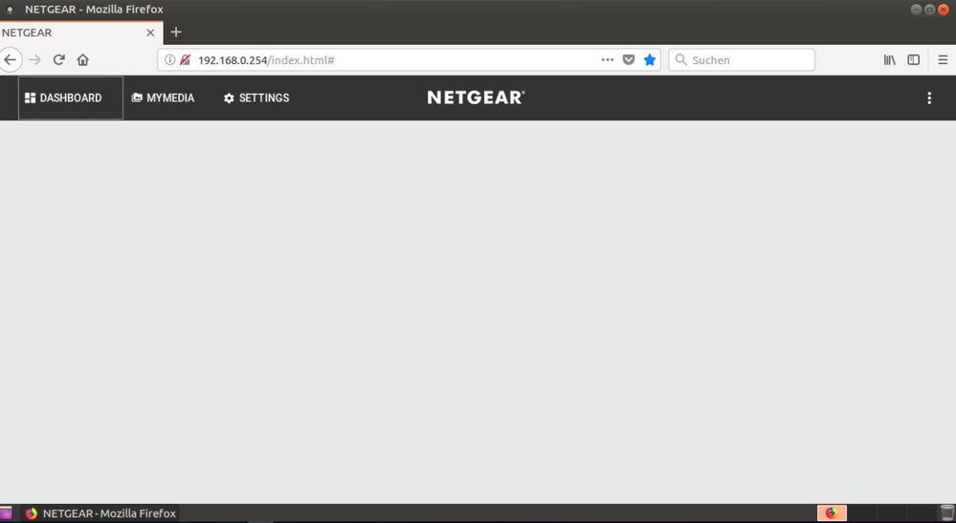Screen dimensions: 956x523
Task: Open the trash icon in the panel
Action: [x=946, y=513]
